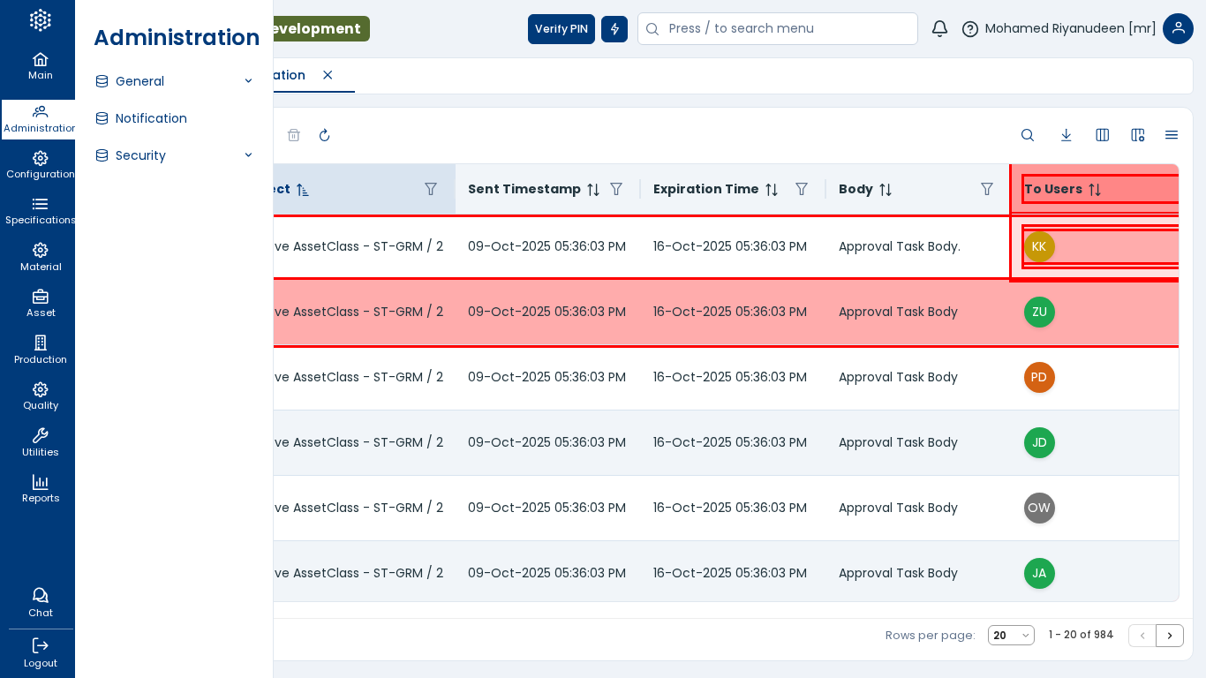The image size is (1206, 678).
Task: Open the rows per page dropdown
Action: click(1011, 636)
